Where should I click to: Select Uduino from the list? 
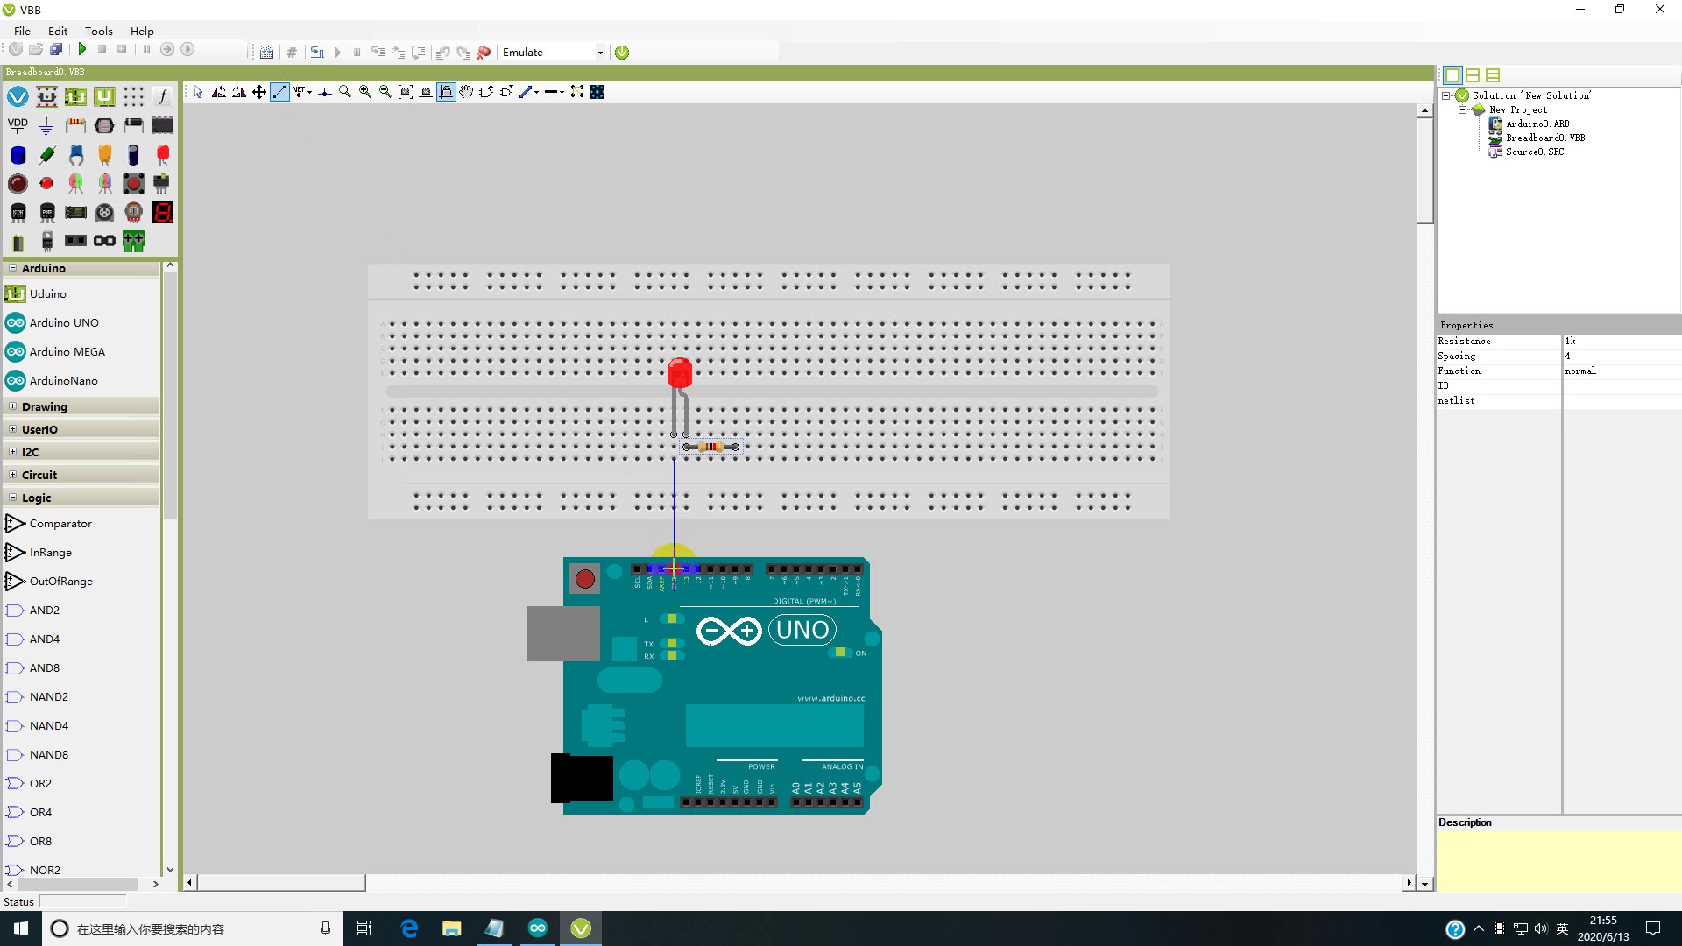pos(48,294)
